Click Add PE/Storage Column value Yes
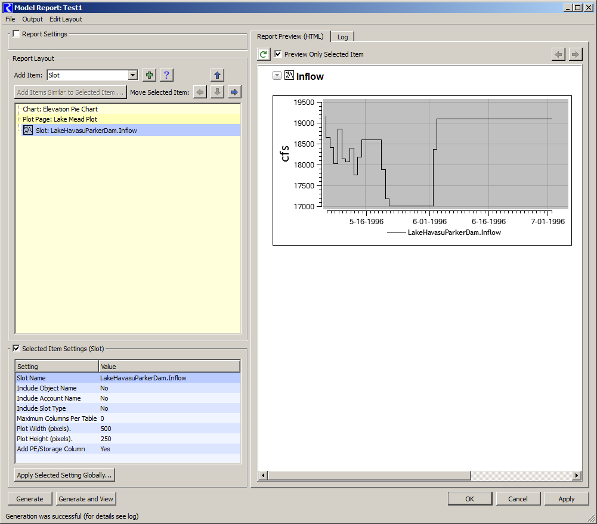This screenshot has width=597, height=524. click(105, 449)
